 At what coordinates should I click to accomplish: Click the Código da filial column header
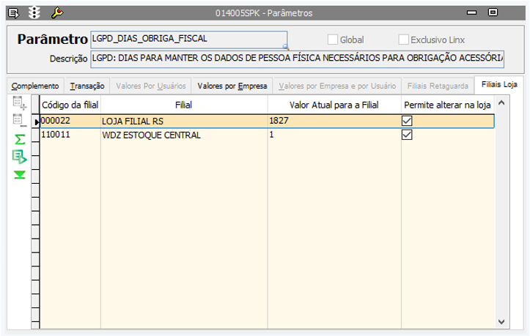(x=70, y=105)
